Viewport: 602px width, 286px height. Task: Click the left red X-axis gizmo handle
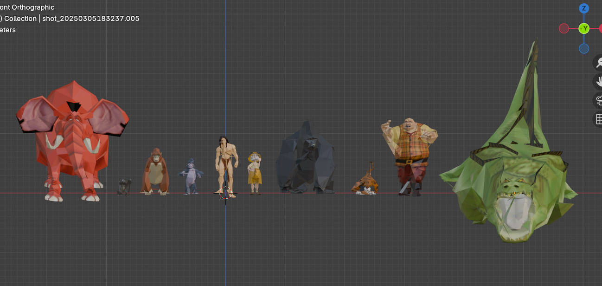564,28
